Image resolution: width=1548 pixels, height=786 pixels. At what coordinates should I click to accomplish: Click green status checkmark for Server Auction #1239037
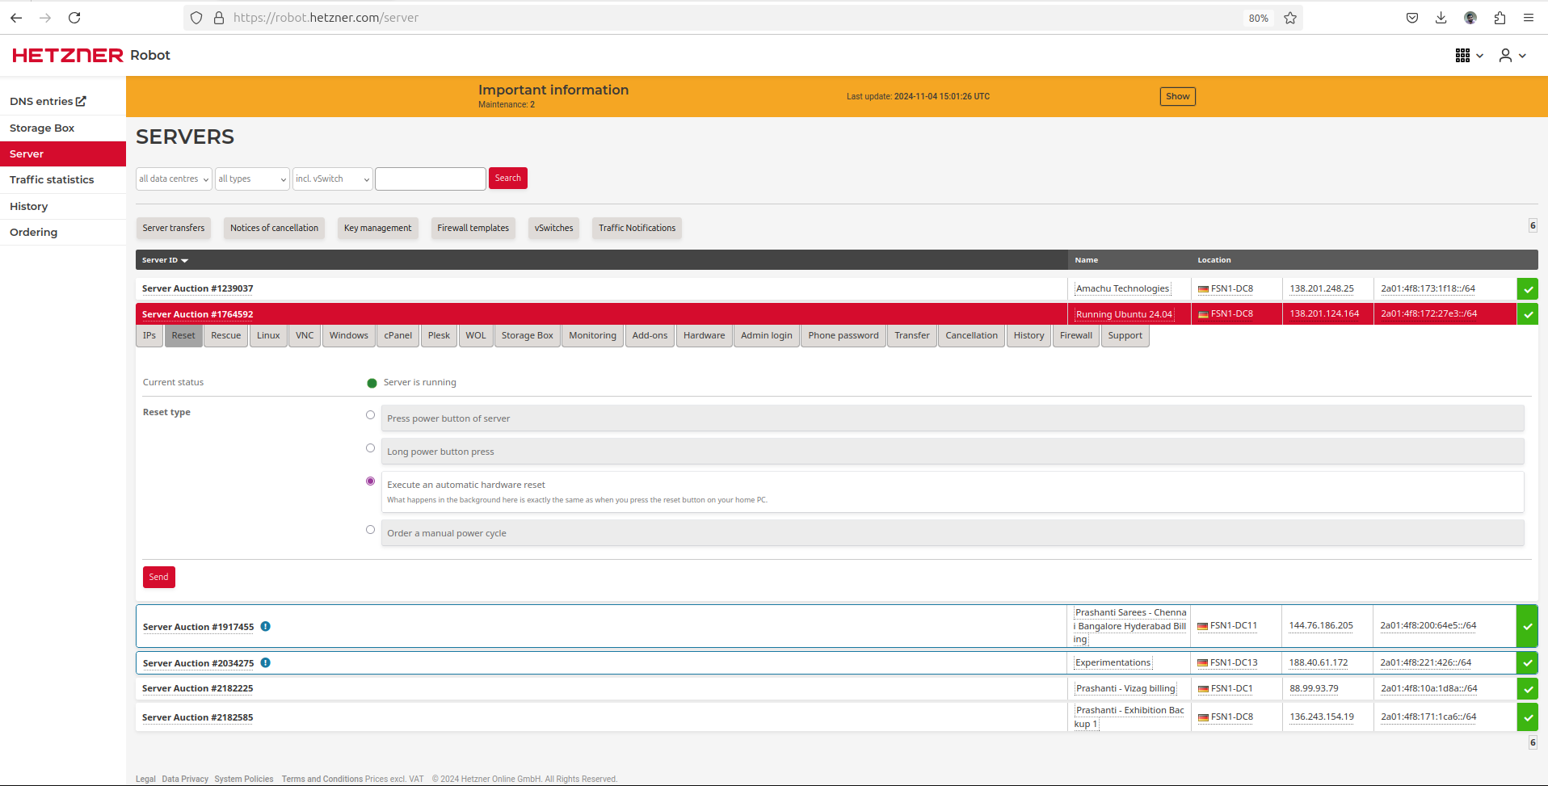pyautogui.click(x=1527, y=289)
